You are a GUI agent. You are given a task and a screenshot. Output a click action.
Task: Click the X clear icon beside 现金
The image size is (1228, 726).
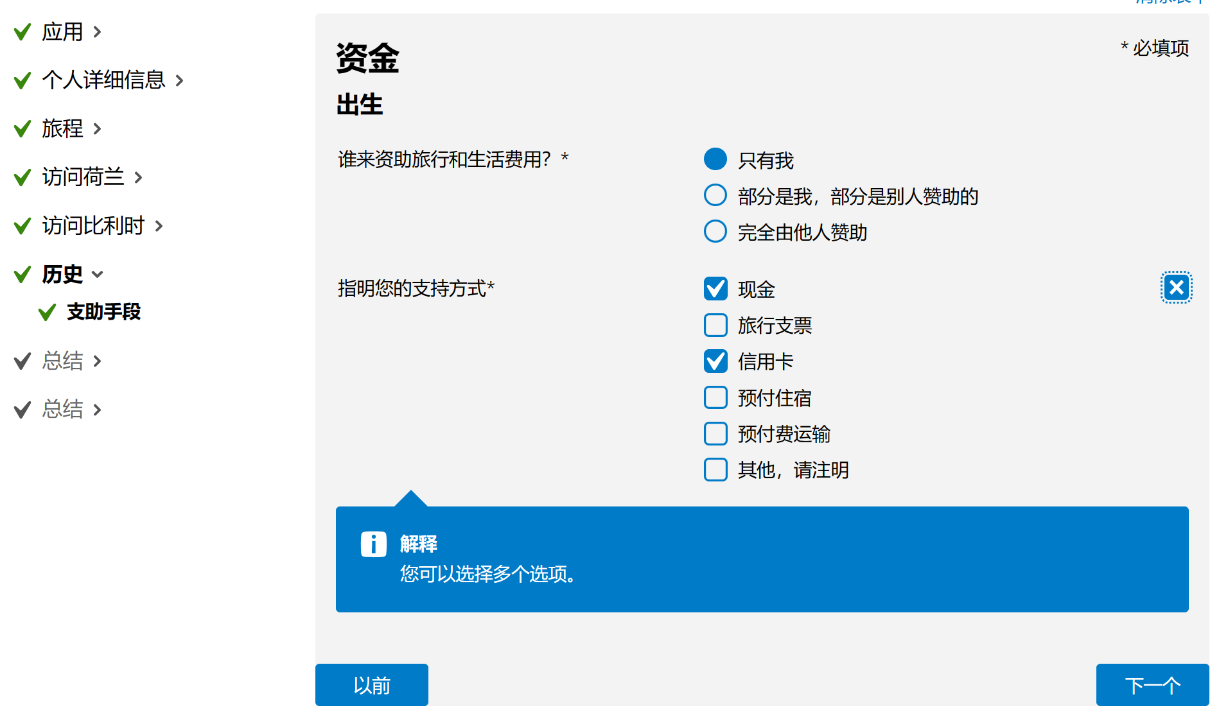(x=1176, y=287)
